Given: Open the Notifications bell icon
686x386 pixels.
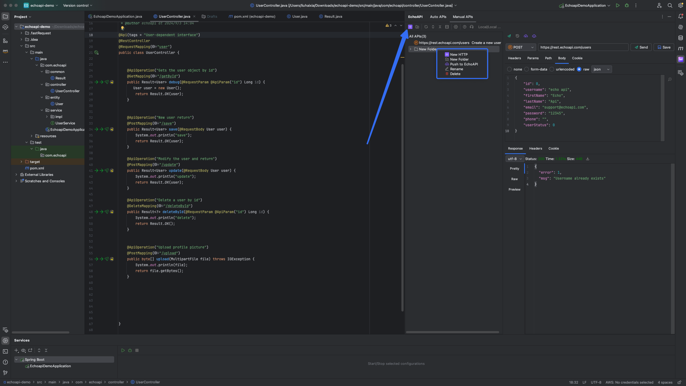Looking at the screenshot, I should (681, 16).
